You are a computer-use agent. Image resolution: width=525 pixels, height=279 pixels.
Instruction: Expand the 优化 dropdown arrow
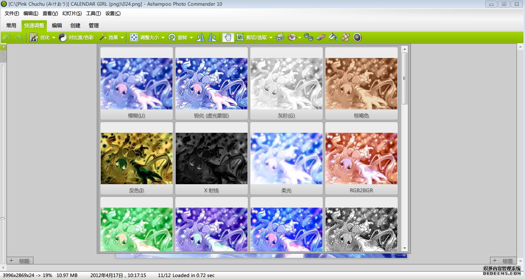54,38
